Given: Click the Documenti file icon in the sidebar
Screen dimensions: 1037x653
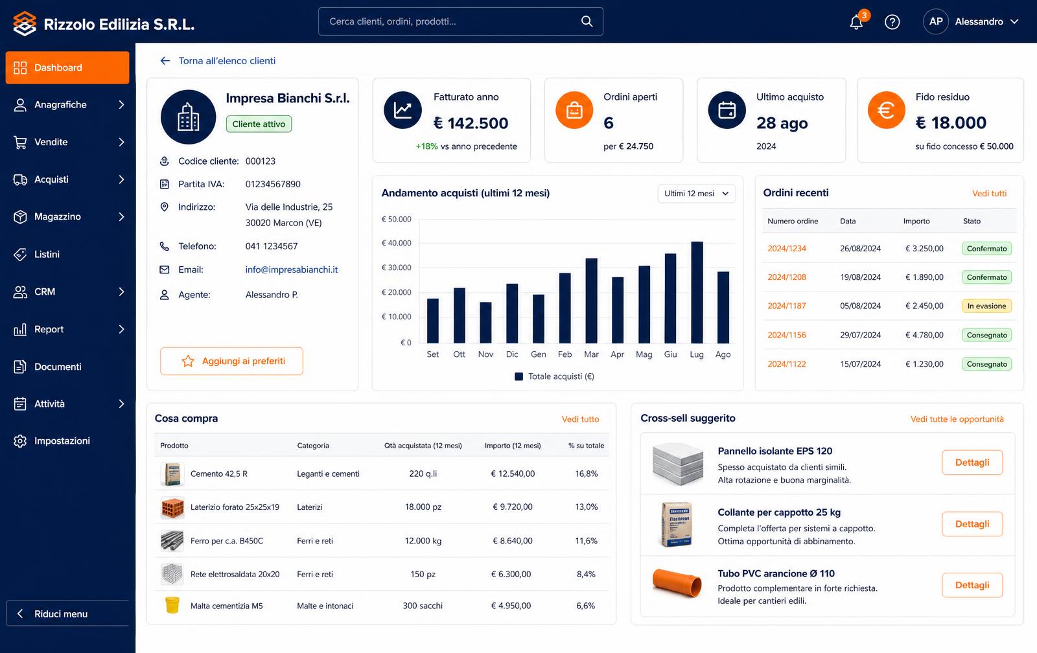Looking at the screenshot, I should click(20, 367).
